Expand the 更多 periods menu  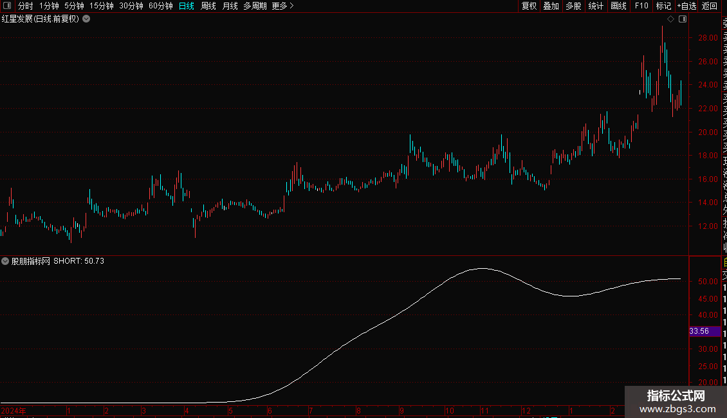click(x=283, y=6)
